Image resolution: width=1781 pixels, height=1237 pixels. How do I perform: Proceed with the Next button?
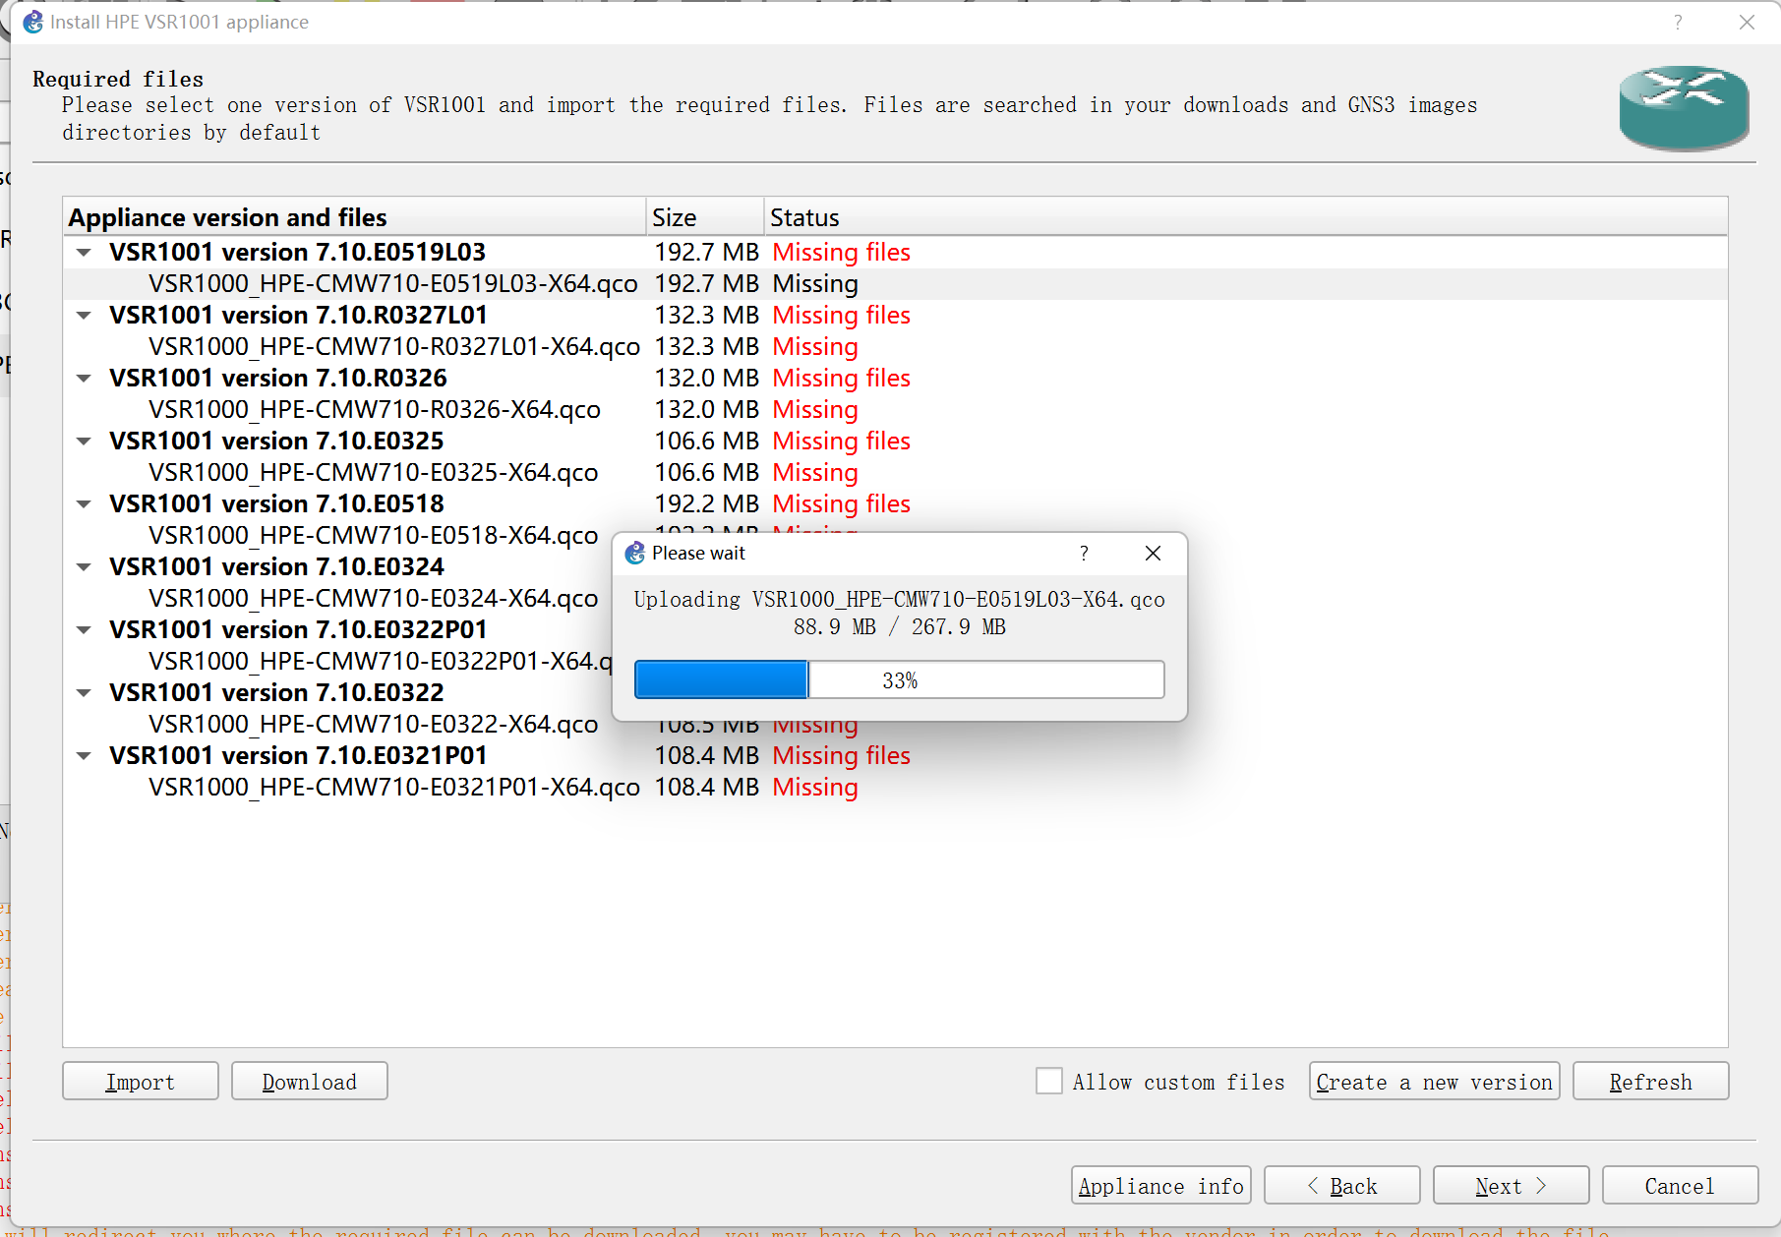(1512, 1186)
